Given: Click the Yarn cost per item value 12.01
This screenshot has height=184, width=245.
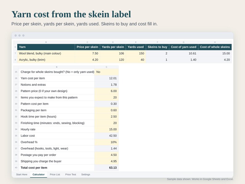Looking at the screenshot, I should 106,78.
